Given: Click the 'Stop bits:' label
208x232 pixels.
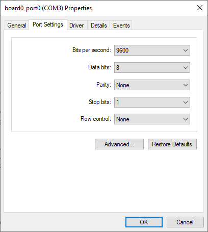Looking at the screenshot, I should [100, 102].
